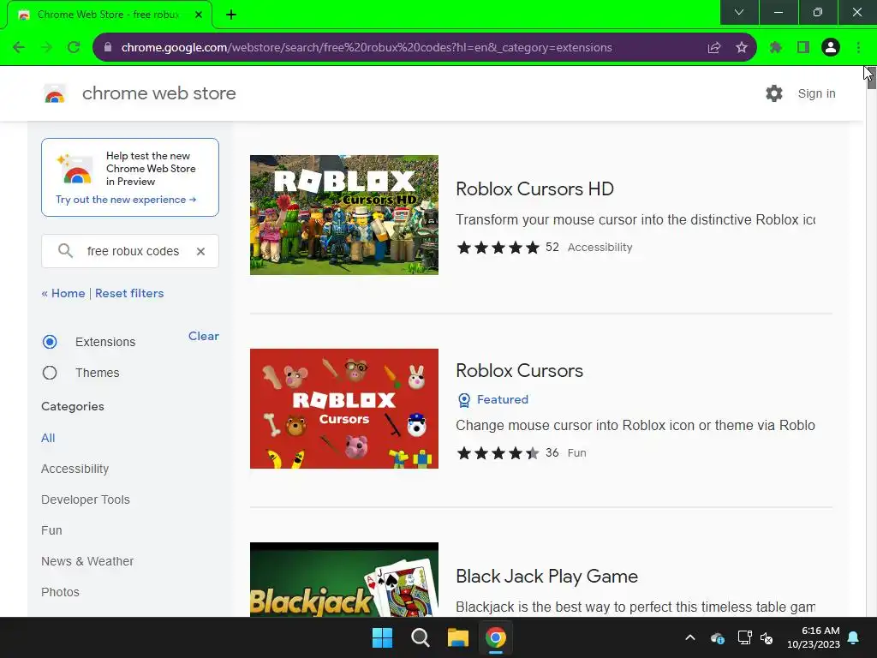This screenshot has height=658, width=877.
Task: Go back using the browser back arrow
Action: (19, 48)
